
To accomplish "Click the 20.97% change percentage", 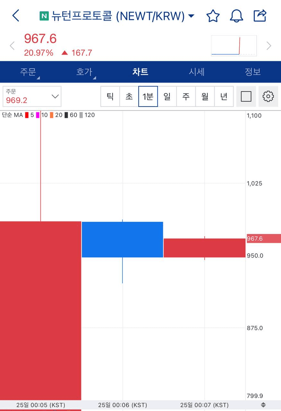I will [39, 53].
